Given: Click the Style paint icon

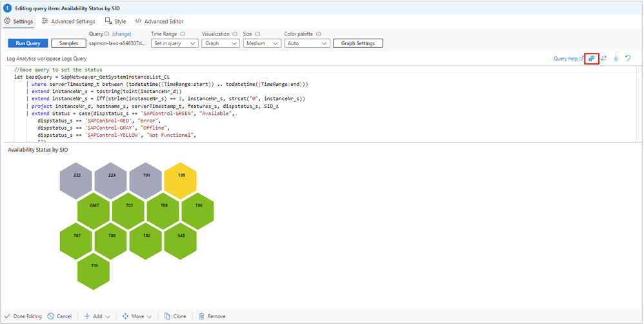Looking at the screenshot, I should point(108,21).
